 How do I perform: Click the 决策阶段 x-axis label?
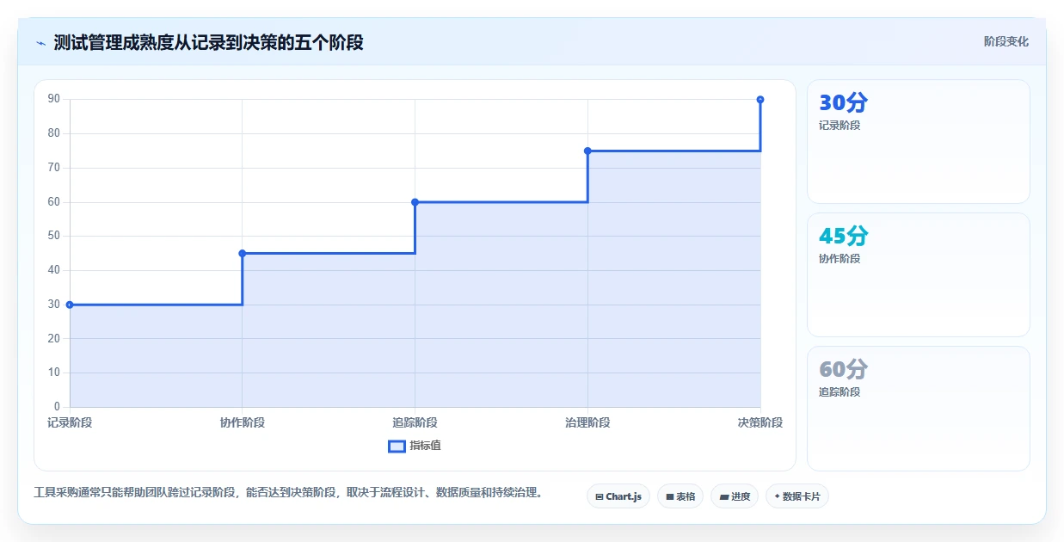click(760, 422)
